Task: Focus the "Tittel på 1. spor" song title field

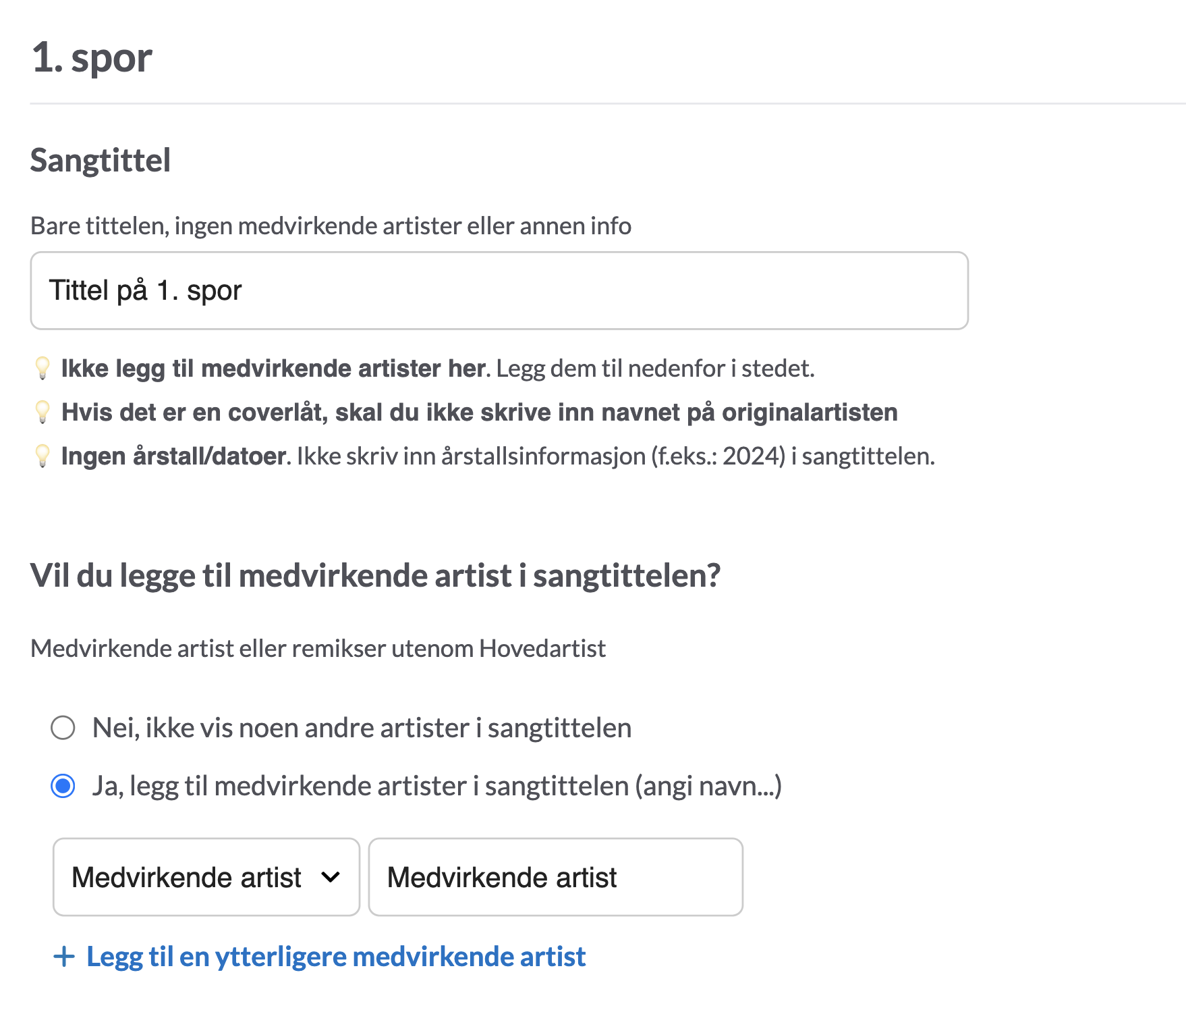Action: (x=499, y=290)
